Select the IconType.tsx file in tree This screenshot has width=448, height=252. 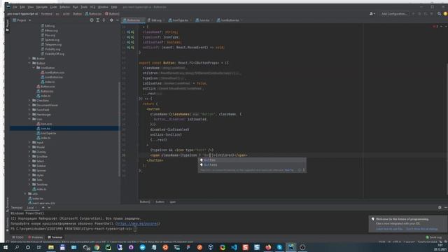[46, 133]
